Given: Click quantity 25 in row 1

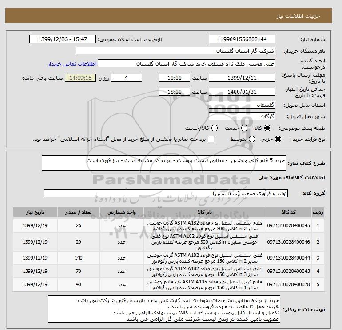Looking at the screenshot, I should click(79, 225).
